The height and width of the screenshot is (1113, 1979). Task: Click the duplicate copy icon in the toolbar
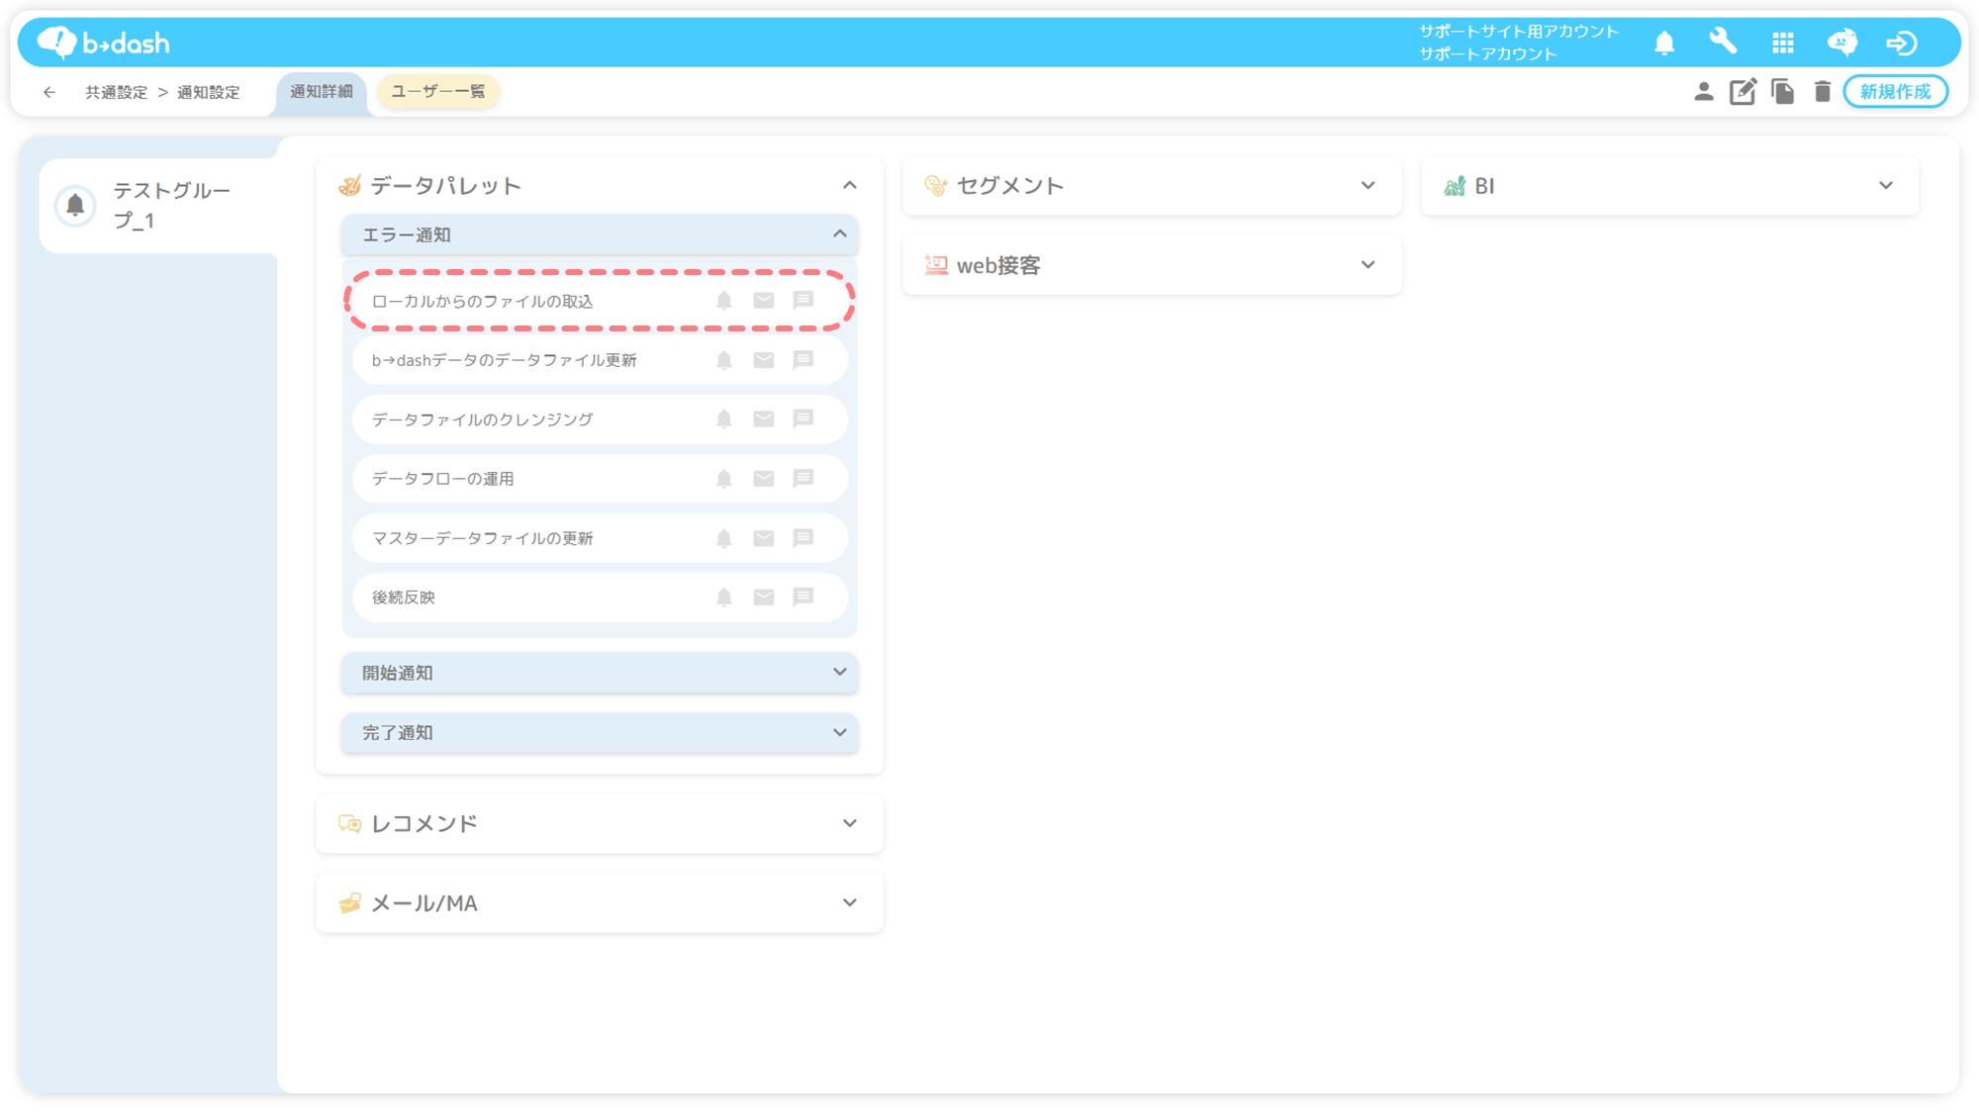pyautogui.click(x=1783, y=92)
